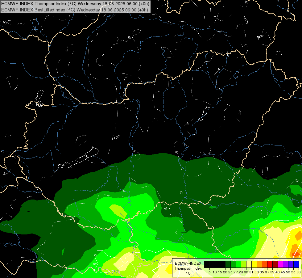The height and width of the screenshot is (278, 302).
Task: Click the legend tick label '39'
Action: pyautogui.click(x=272, y=272)
